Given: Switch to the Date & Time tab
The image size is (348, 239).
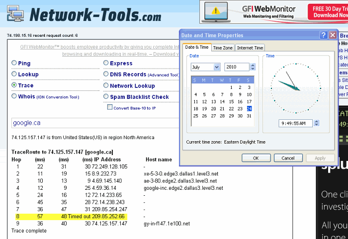Looking at the screenshot, I should (197, 47).
